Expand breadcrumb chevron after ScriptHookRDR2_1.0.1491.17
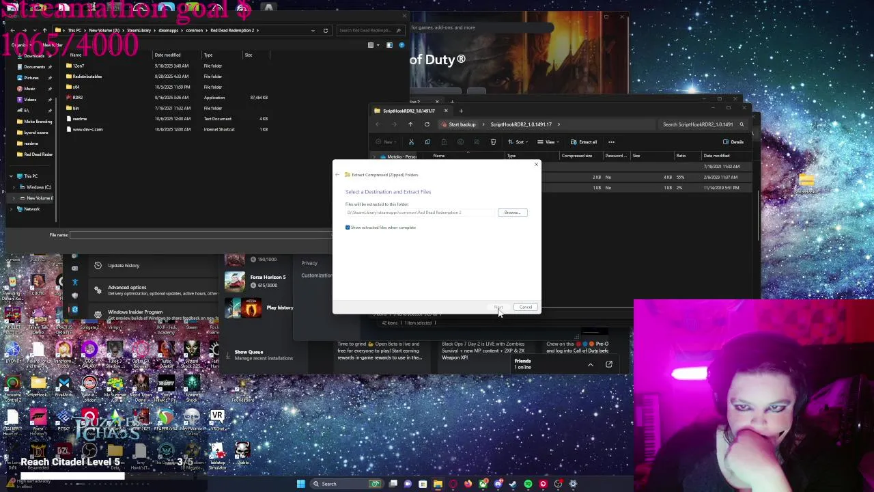The image size is (874, 492). 559,124
